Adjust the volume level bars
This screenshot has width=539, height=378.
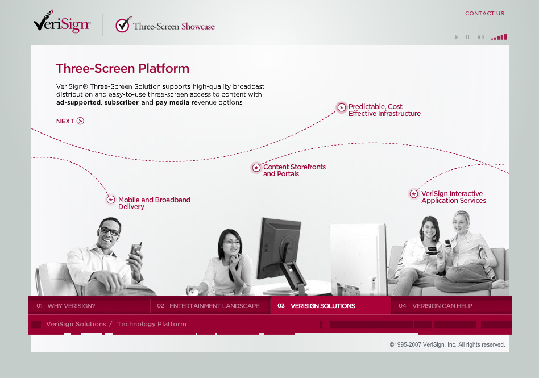tap(499, 37)
